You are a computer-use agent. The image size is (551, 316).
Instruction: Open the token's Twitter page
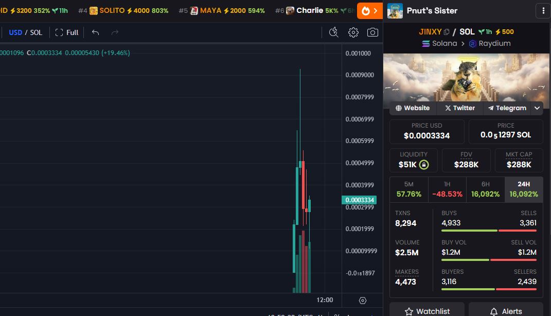459,108
